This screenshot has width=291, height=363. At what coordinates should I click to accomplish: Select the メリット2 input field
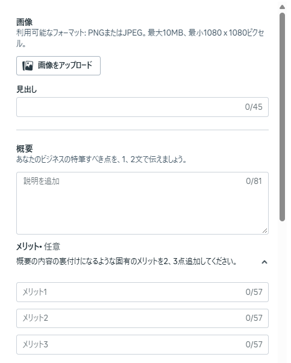[142, 318]
